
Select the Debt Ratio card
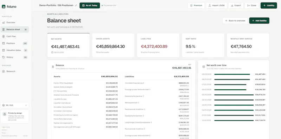tap(203, 45)
